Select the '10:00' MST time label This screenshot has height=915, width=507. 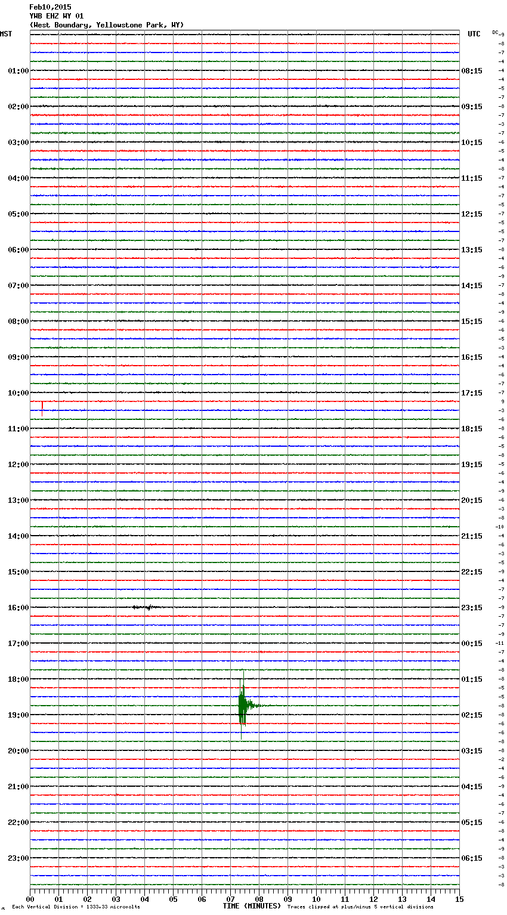[18, 393]
